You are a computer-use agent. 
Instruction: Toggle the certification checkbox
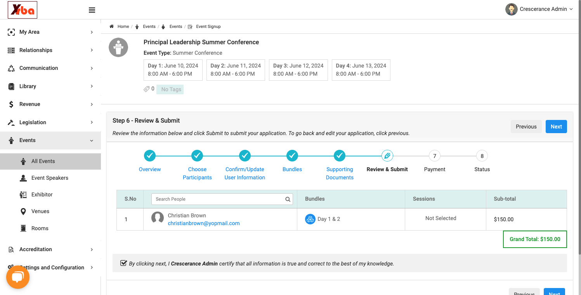123,263
